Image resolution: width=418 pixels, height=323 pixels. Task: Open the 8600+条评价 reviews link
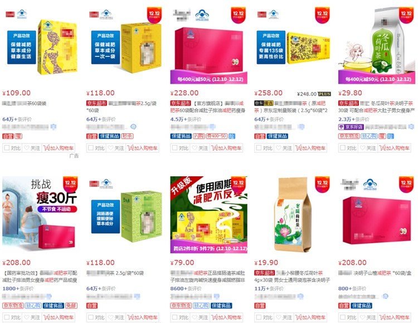coord(186,288)
